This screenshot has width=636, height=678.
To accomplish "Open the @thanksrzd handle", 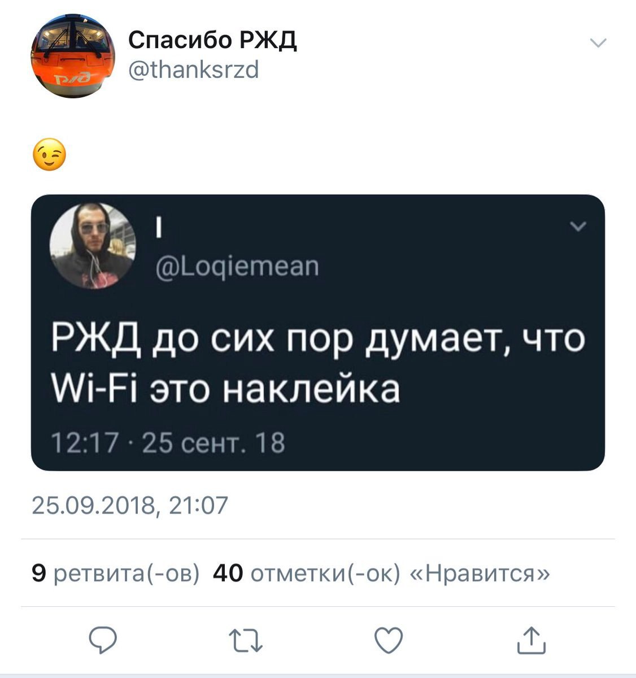I will coord(194,69).
